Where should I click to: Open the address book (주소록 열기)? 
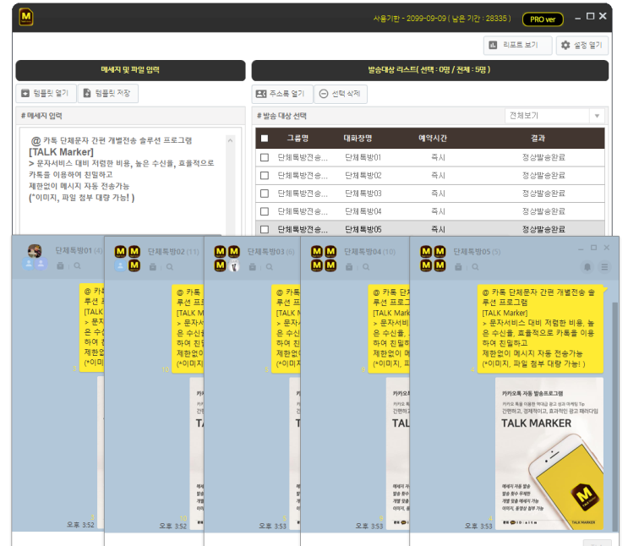click(282, 94)
